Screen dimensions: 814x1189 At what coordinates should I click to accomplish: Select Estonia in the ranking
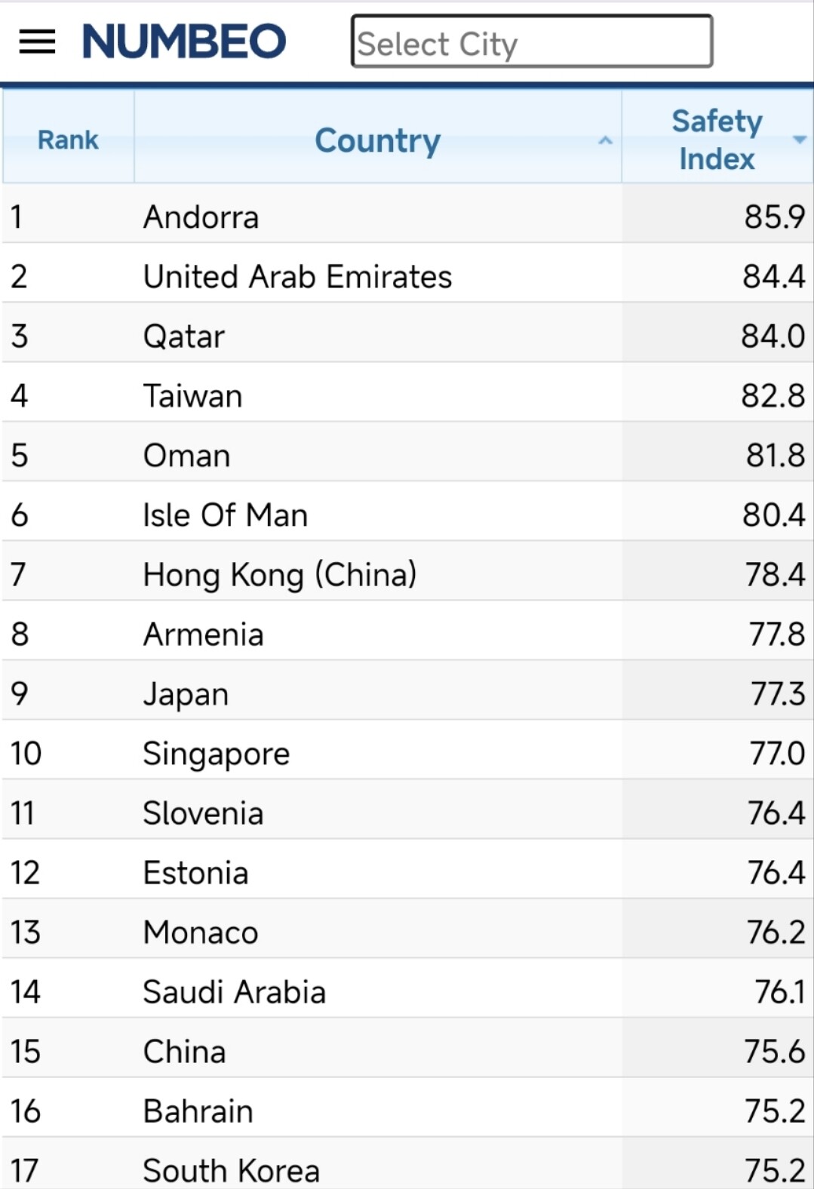pyautogui.click(x=195, y=873)
